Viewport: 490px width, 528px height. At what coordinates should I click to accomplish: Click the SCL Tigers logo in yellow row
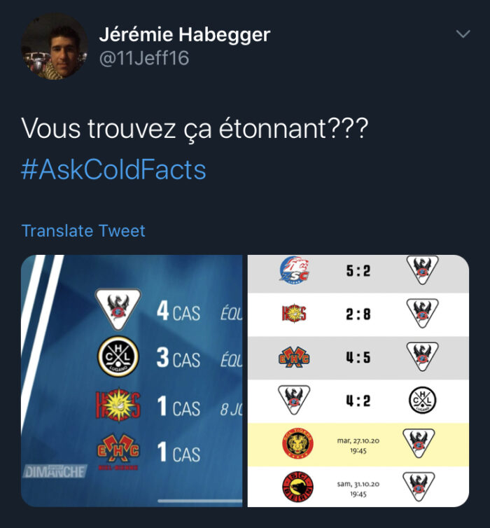(x=297, y=444)
